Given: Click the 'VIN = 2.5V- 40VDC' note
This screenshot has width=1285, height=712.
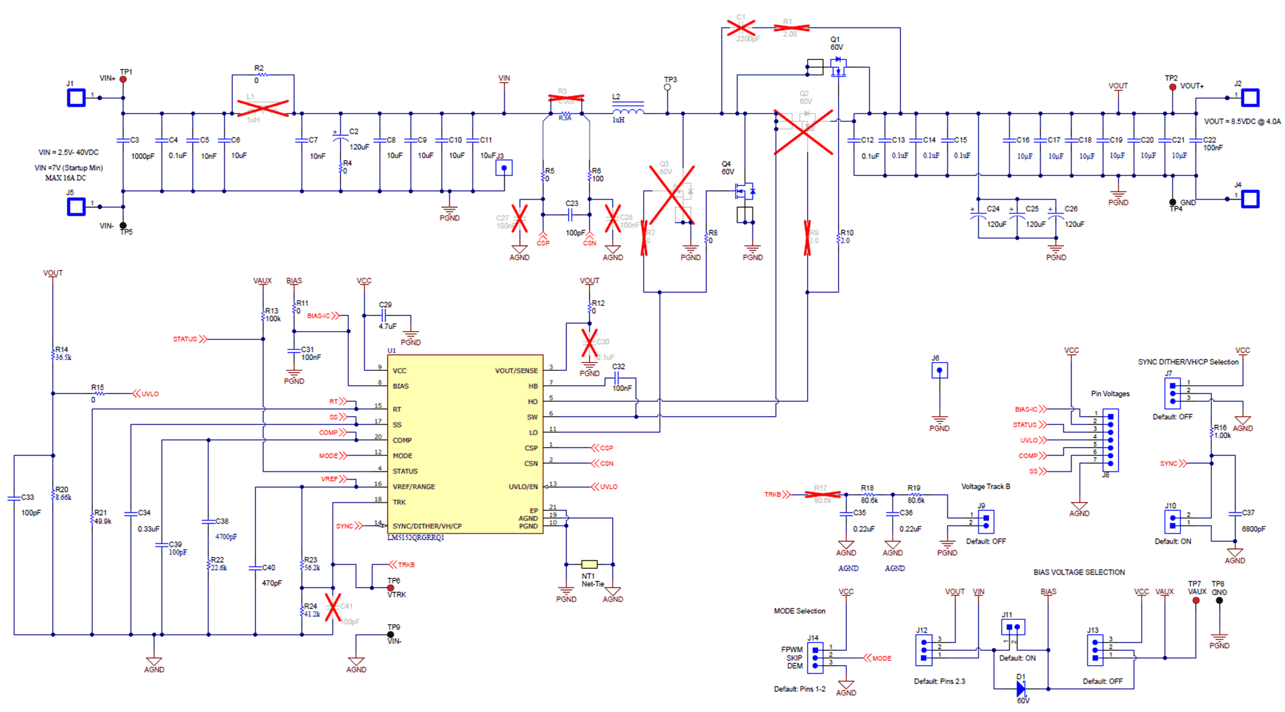Looking at the screenshot, I should [x=68, y=153].
